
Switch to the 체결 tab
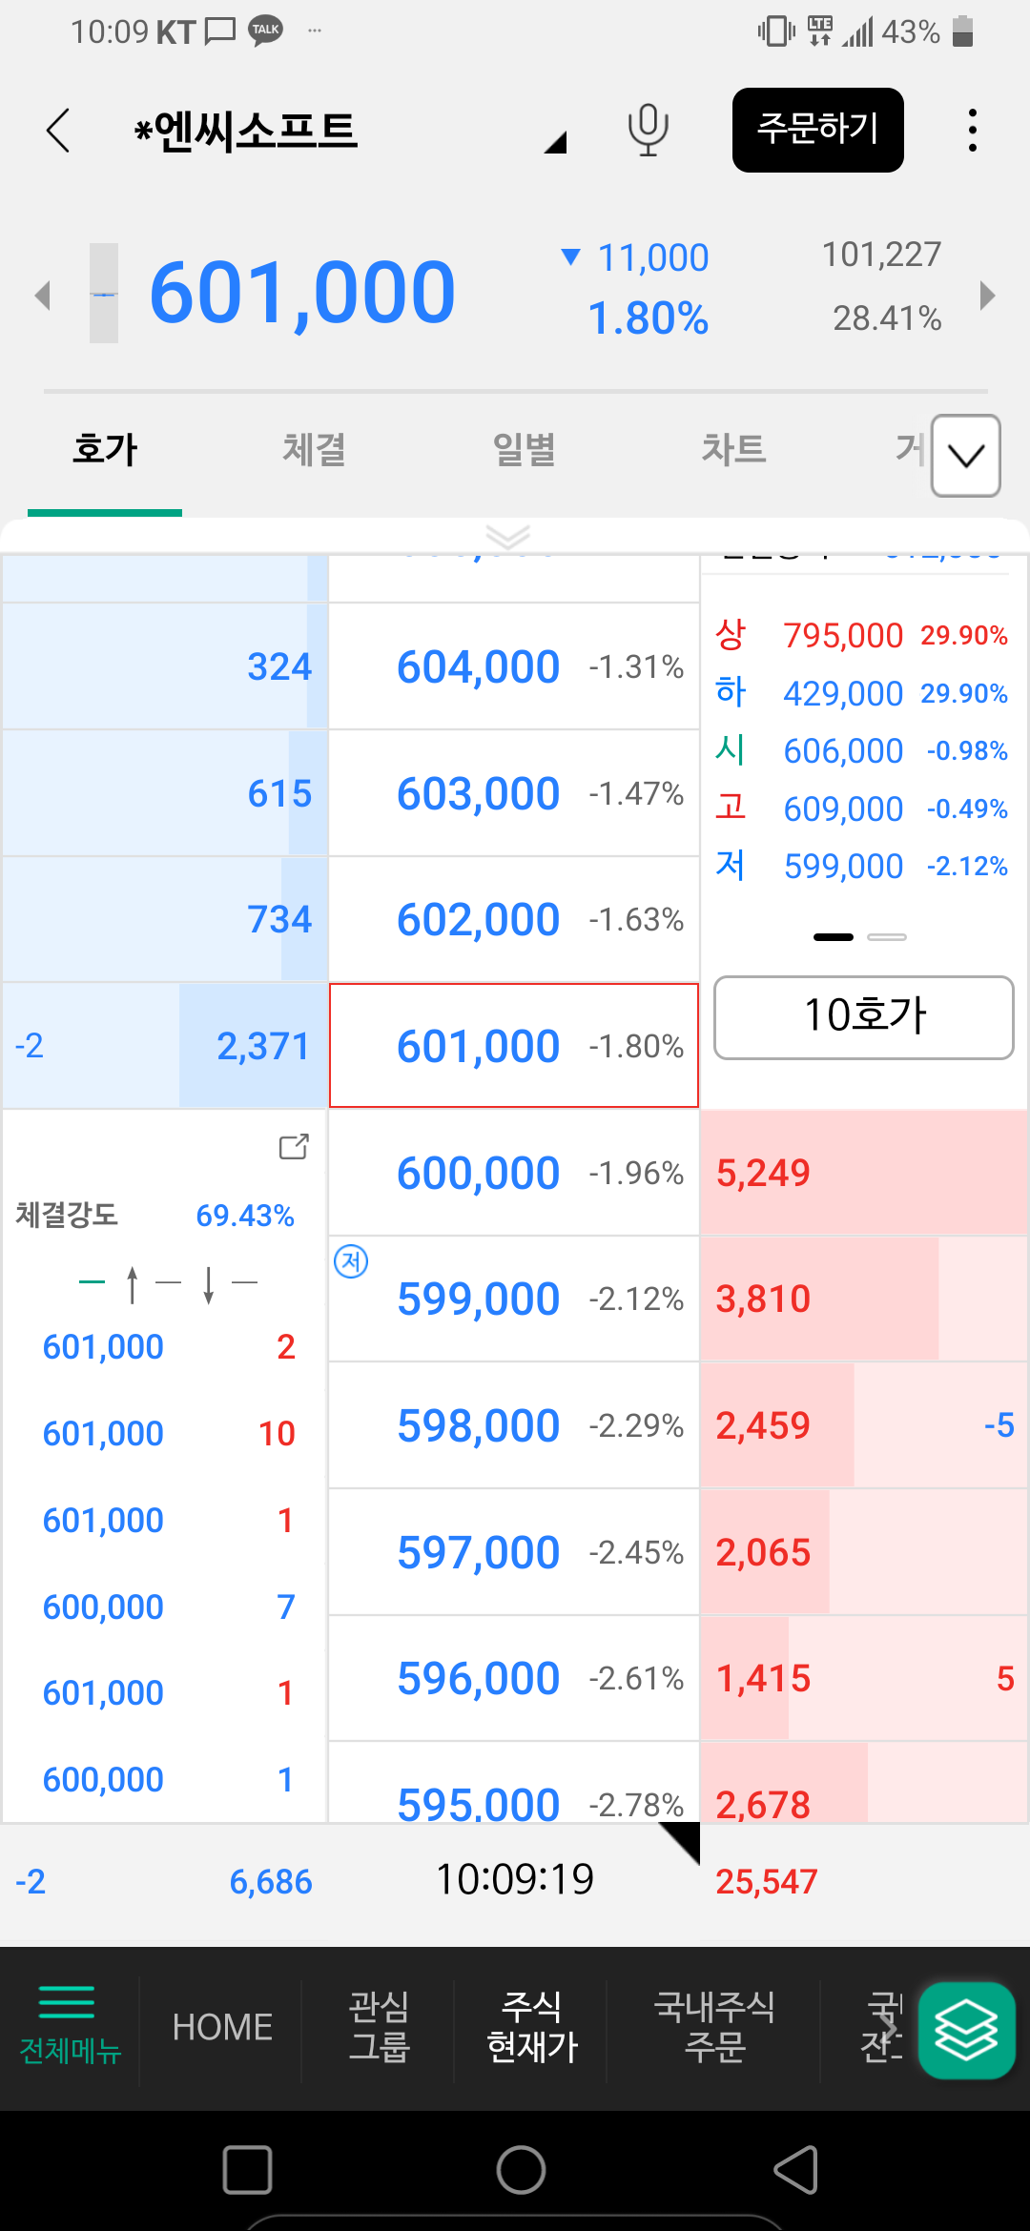314,449
